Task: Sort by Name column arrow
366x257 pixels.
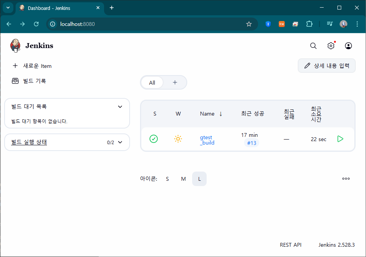Action: pyautogui.click(x=221, y=114)
